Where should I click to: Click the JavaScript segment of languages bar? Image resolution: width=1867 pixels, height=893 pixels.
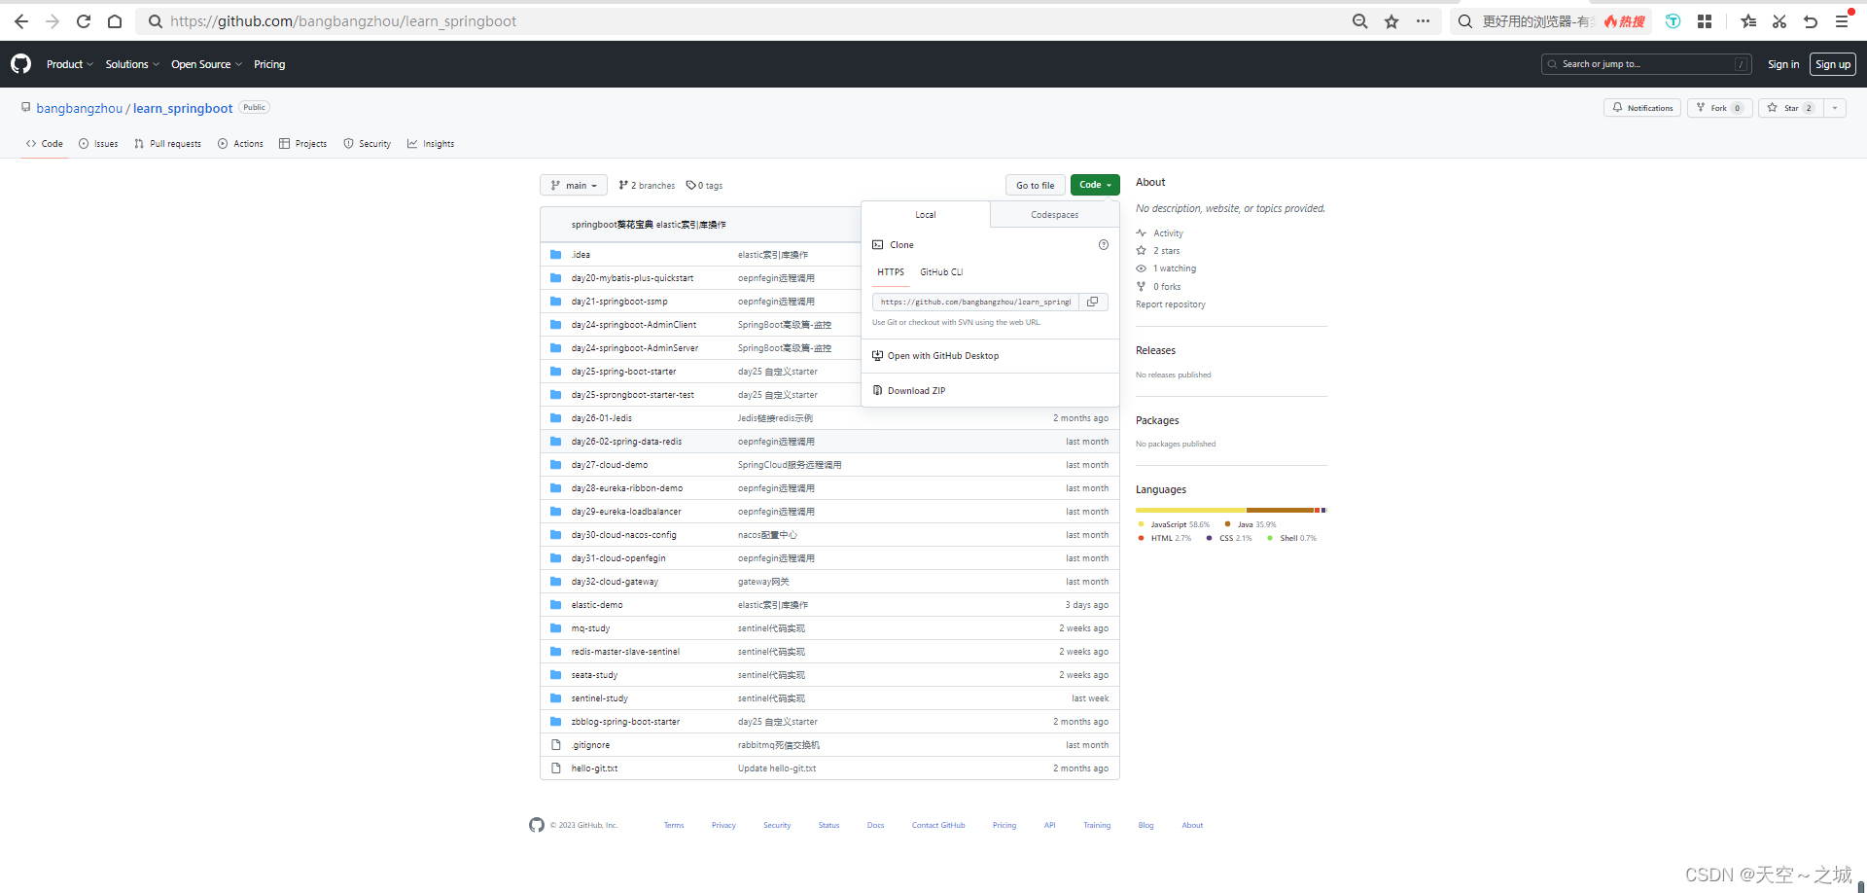click(1191, 510)
